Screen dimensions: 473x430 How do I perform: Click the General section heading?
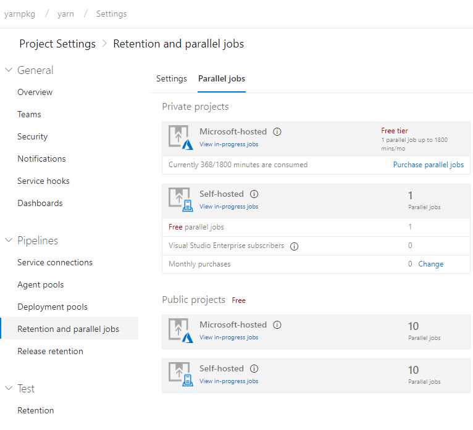tap(35, 70)
